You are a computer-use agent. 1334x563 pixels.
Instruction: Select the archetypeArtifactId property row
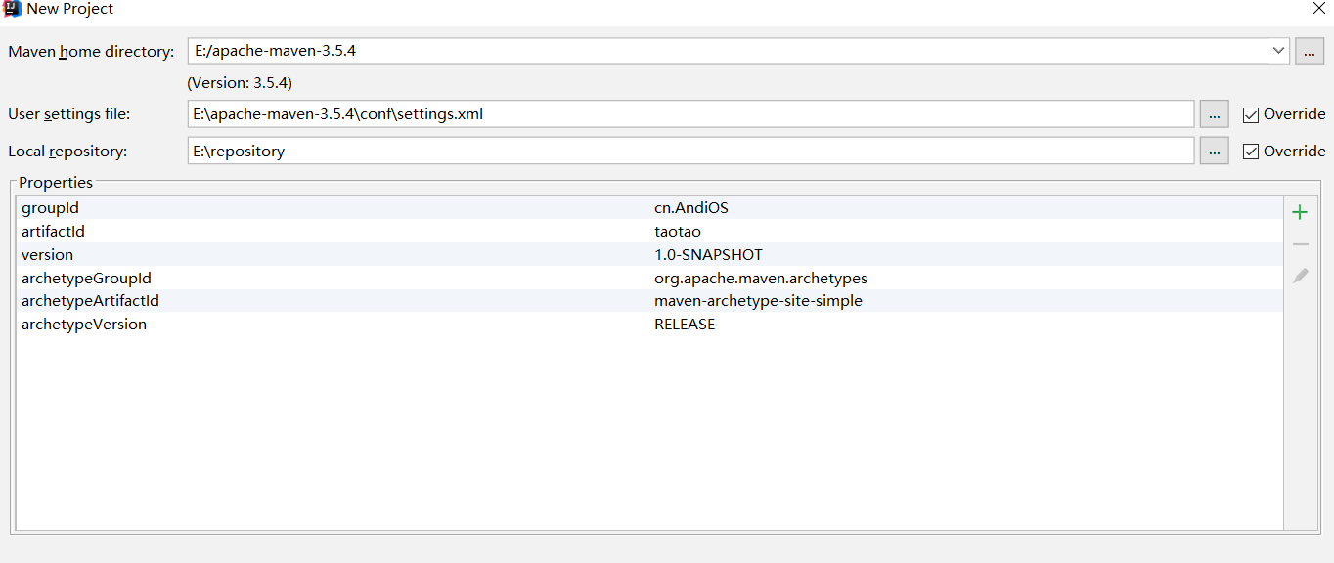[x=649, y=301]
